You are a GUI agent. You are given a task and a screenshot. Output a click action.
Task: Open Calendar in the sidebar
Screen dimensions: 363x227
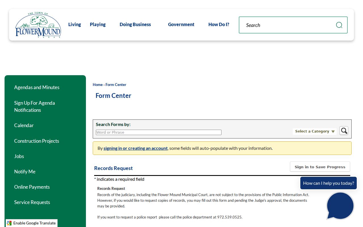pyautogui.click(x=24, y=125)
